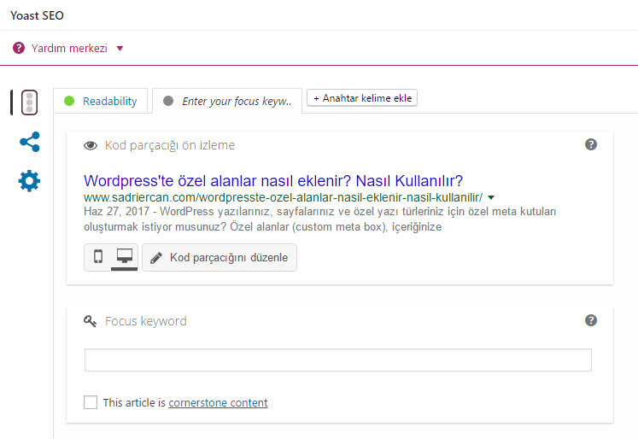Click the focus keyword input field

point(338,360)
